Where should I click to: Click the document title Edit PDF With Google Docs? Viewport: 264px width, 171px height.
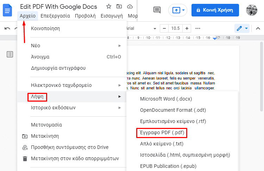tap(58, 7)
